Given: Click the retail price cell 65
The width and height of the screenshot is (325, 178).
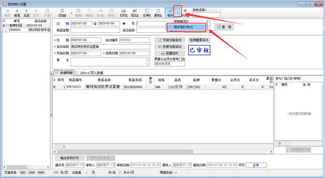Looking at the screenshot, I should [216, 87].
